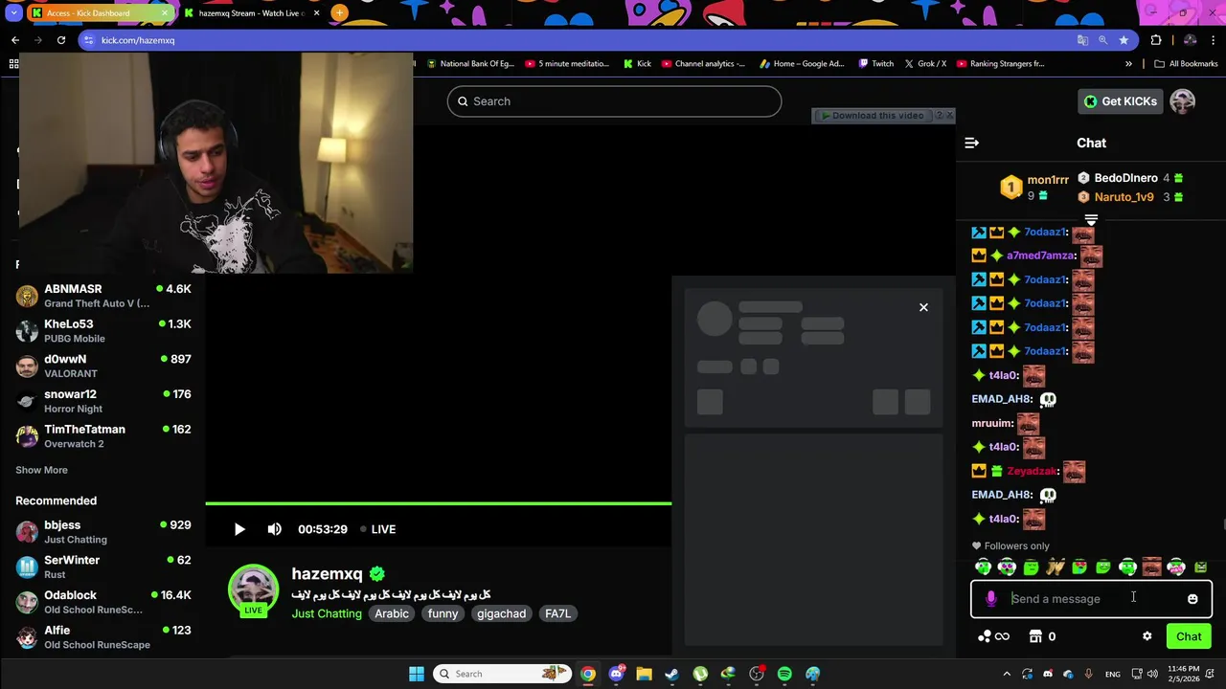The width and height of the screenshot is (1226, 689).
Task: Expand Show More followed channels
Action: pos(41,470)
